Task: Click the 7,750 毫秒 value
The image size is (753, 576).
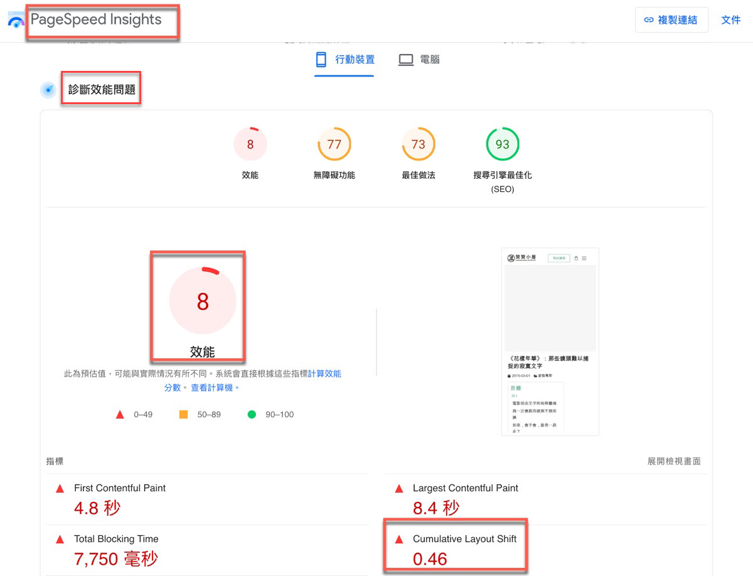Action: coord(116,558)
